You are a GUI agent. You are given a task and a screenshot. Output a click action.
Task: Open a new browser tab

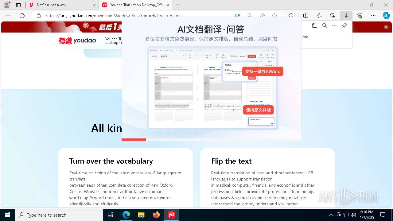pyautogui.click(x=178, y=5)
